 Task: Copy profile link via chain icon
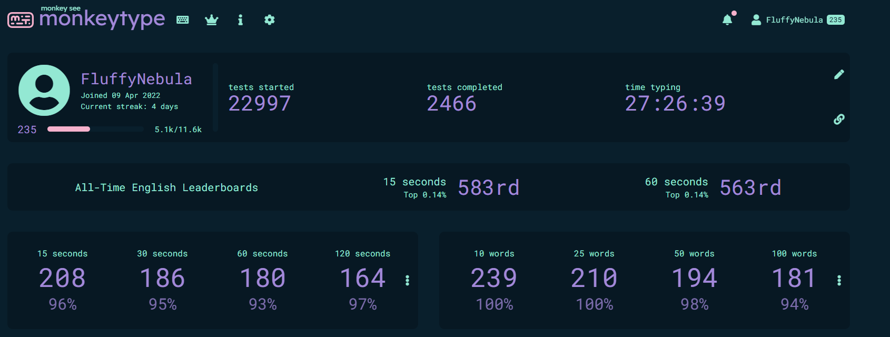pyautogui.click(x=839, y=120)
